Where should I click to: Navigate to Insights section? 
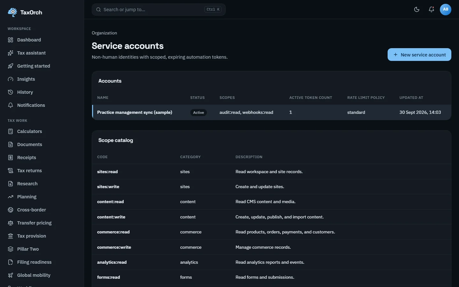click(x=42, y=79)
